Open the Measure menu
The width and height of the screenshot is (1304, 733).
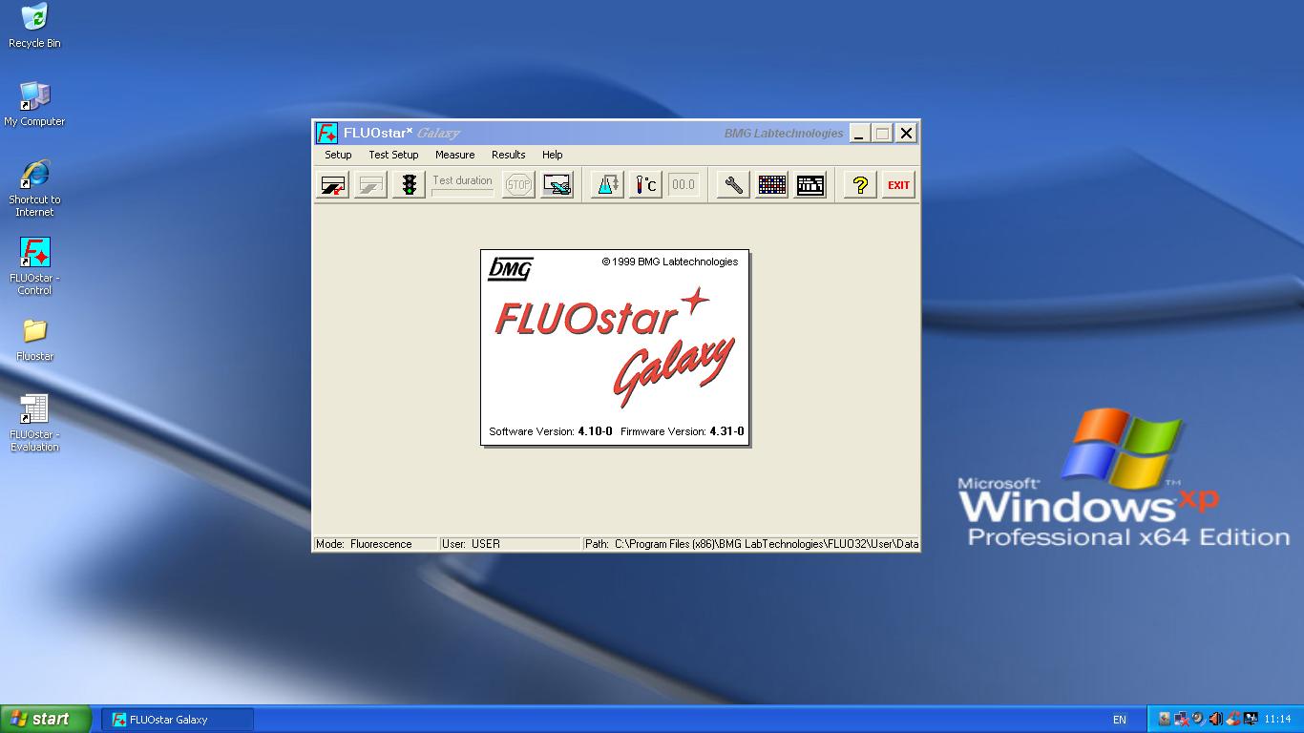pos(454,155)
